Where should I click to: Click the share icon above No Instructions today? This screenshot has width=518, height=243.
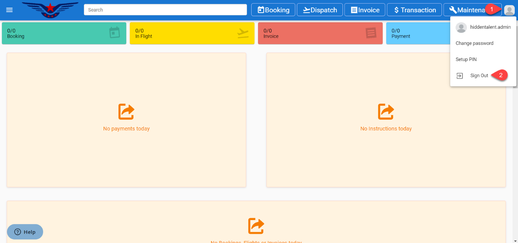tap(386, 112)
